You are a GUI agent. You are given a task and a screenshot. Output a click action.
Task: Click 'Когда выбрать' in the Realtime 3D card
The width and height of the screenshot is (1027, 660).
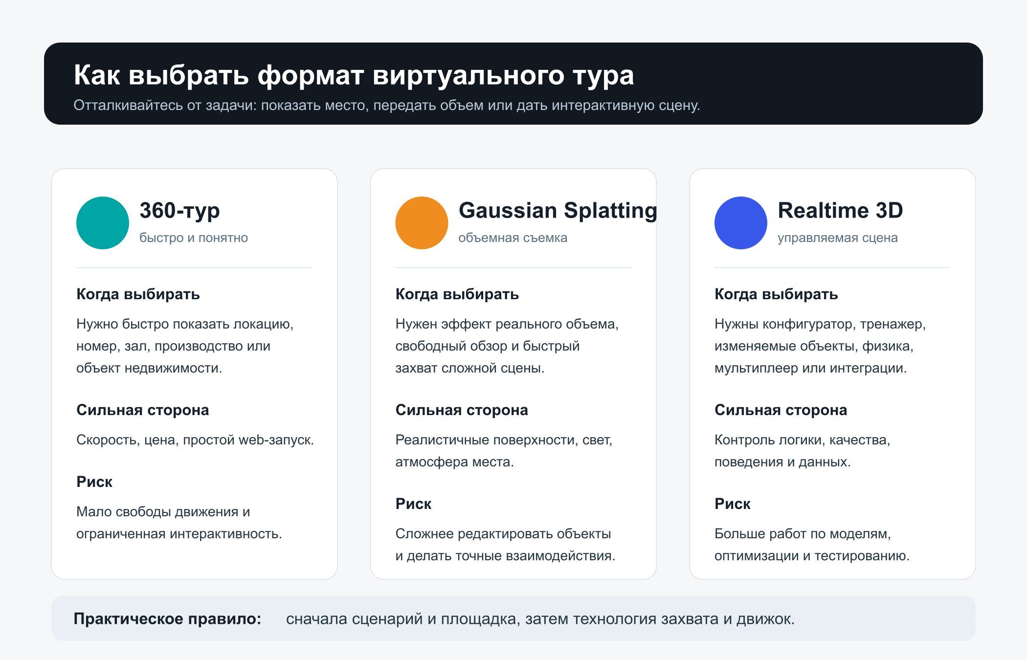pyautogui.click(x=776, y=294)
